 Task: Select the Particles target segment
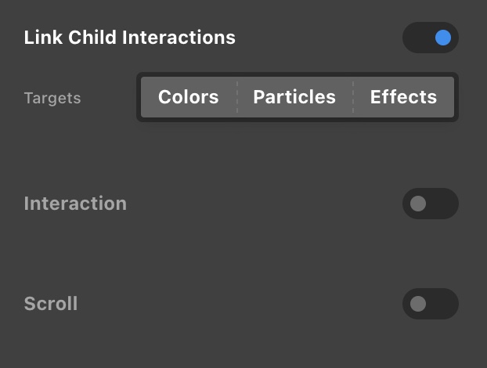click(294, 97)
